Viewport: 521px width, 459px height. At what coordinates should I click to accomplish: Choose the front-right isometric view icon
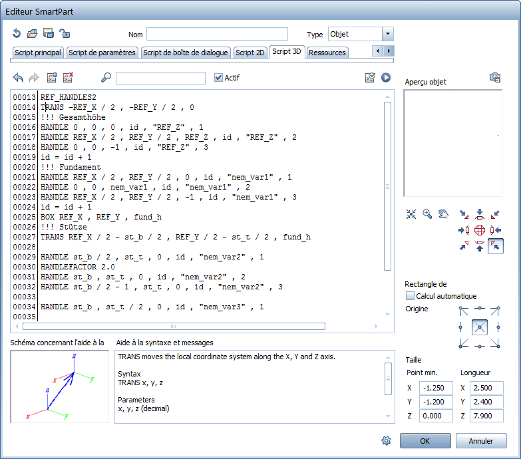pos(496,246)
